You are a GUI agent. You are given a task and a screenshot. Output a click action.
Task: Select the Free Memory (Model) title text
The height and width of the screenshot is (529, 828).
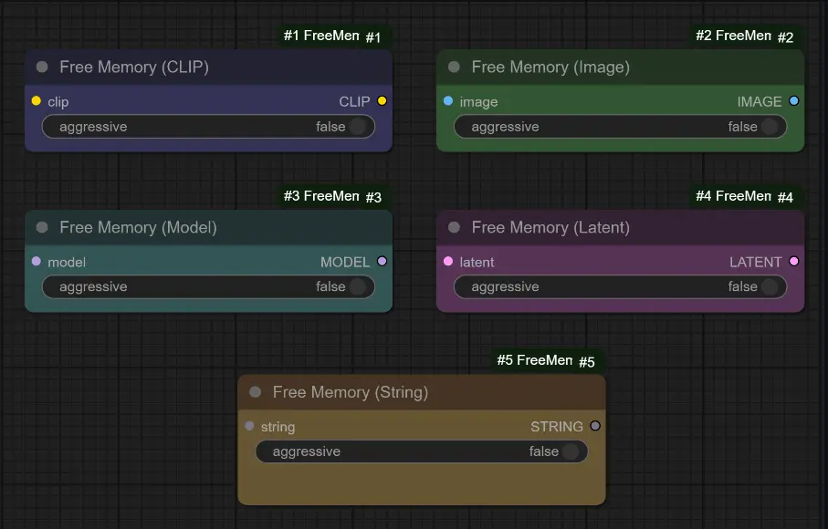(139, 227)
